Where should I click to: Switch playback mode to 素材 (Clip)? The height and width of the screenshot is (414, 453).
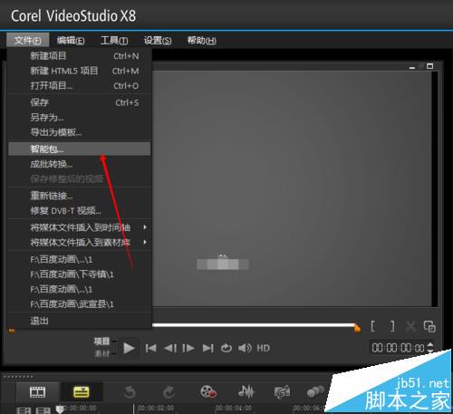101,353
